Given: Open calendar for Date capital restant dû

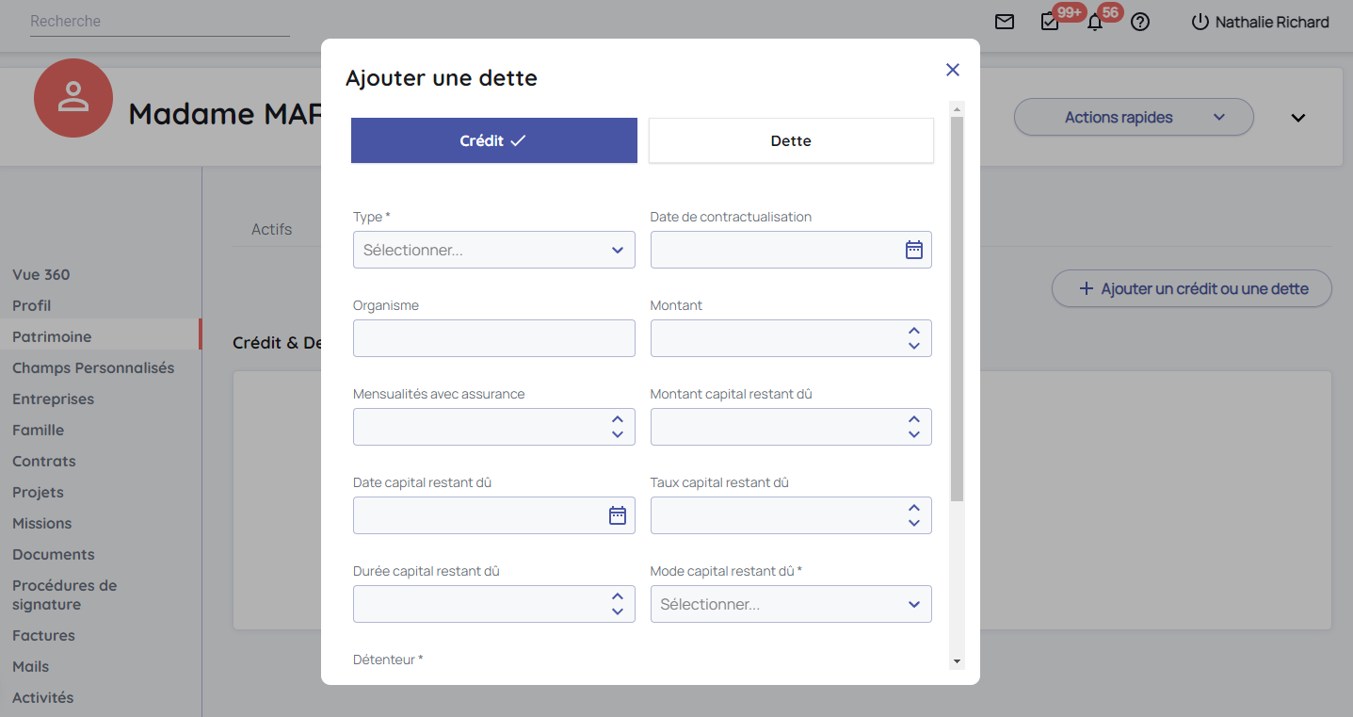Looking at the screenshot, I should (x=617, y=515).
